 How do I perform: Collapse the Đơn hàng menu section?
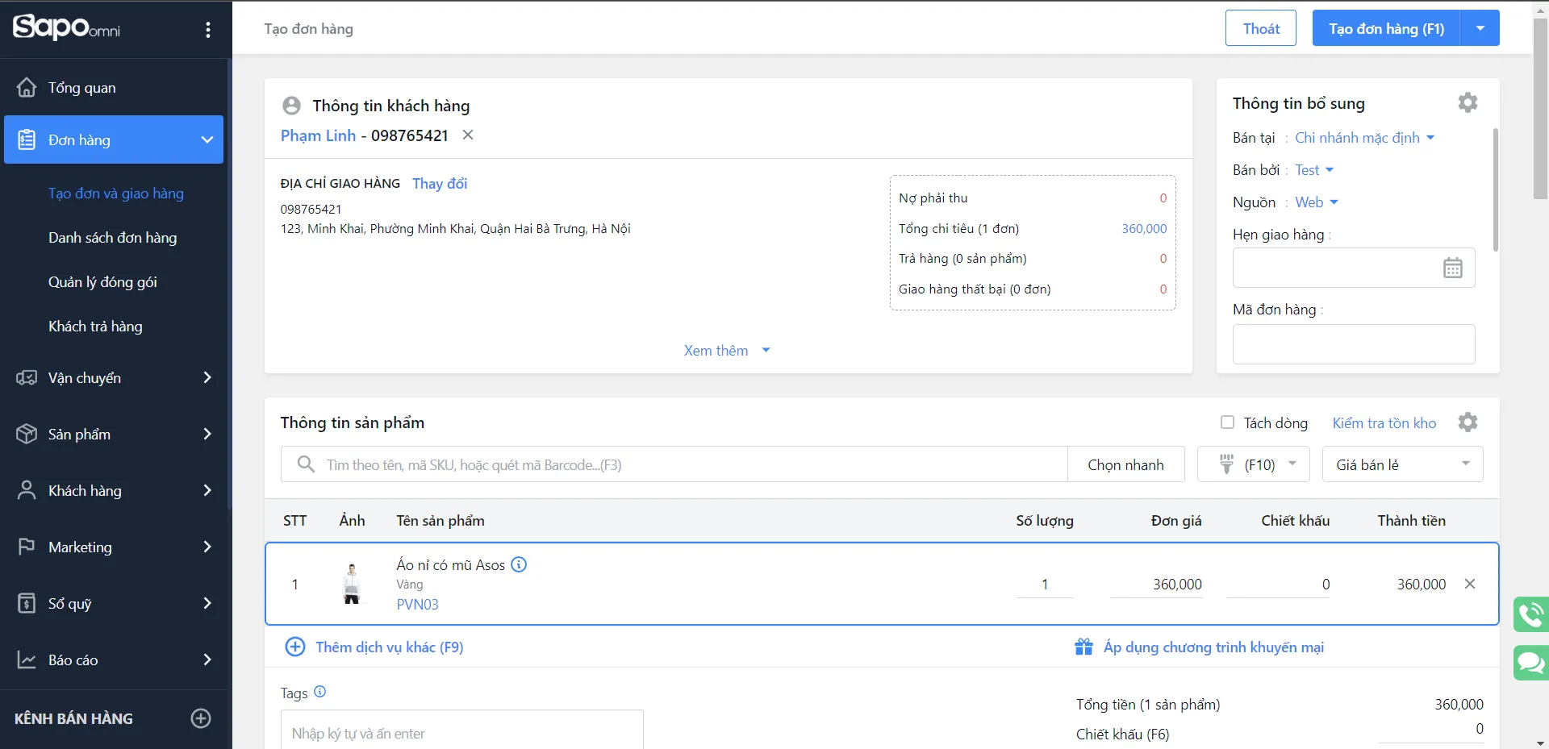[x=207, y=139]
